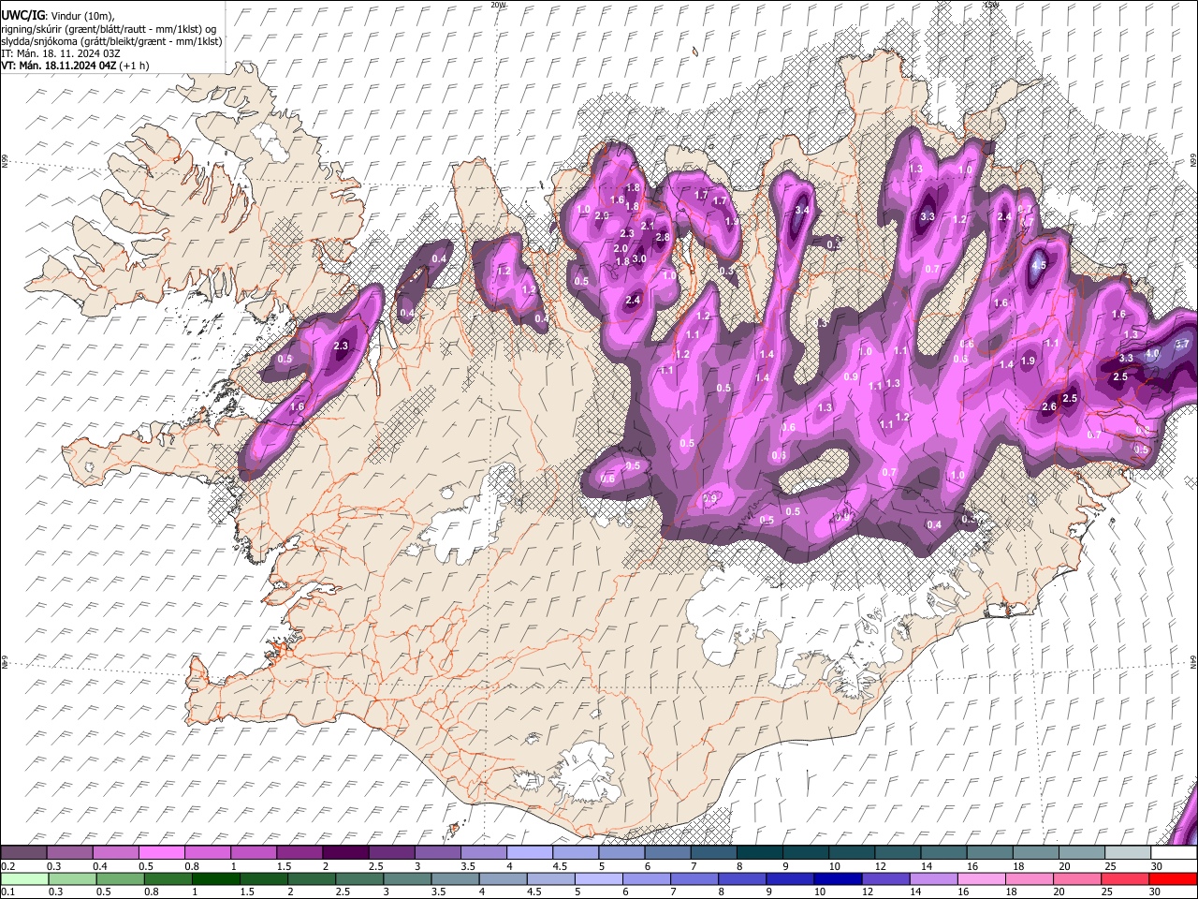This screenshot has width=1198, height=899.
Task: Select the 3 violet swatch in top scale
Action: pos(438,853)
